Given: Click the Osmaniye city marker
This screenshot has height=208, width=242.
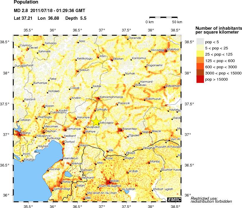Looking at the screenshot, I should tap(65, 130).
